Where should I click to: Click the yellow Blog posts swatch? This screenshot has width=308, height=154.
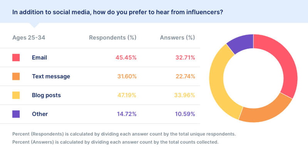[16, 95]
